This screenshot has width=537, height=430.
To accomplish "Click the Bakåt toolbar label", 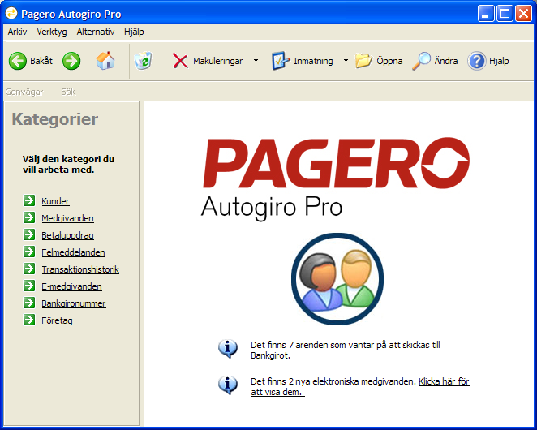I will point(41,61).
